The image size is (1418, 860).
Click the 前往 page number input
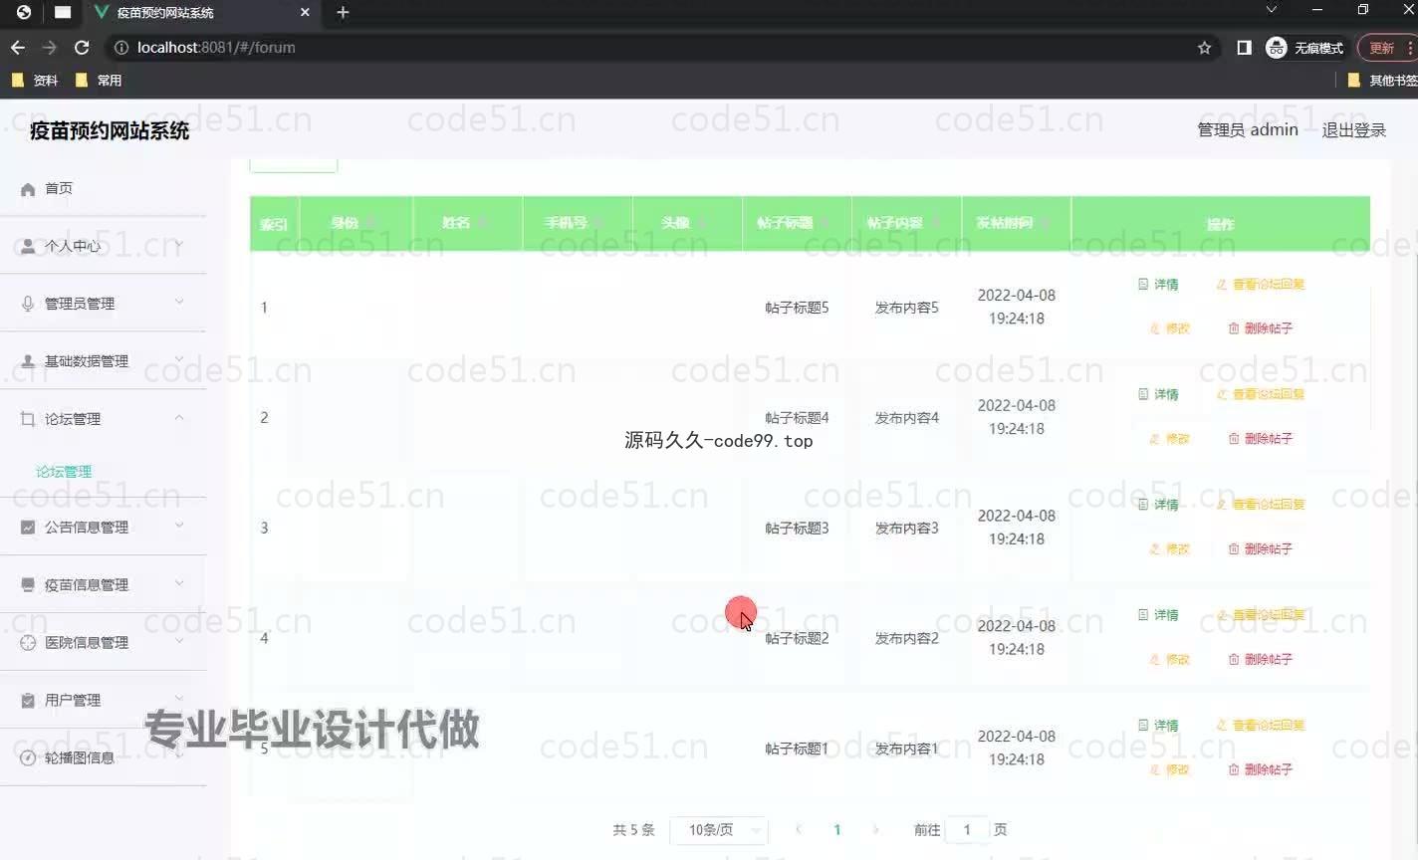[966, 830]
